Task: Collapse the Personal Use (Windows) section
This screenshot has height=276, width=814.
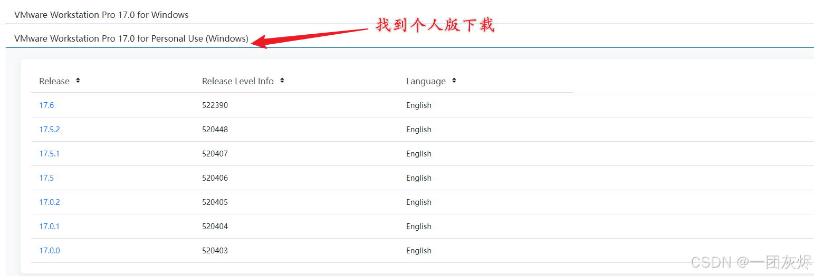Action: click(131, 38)
